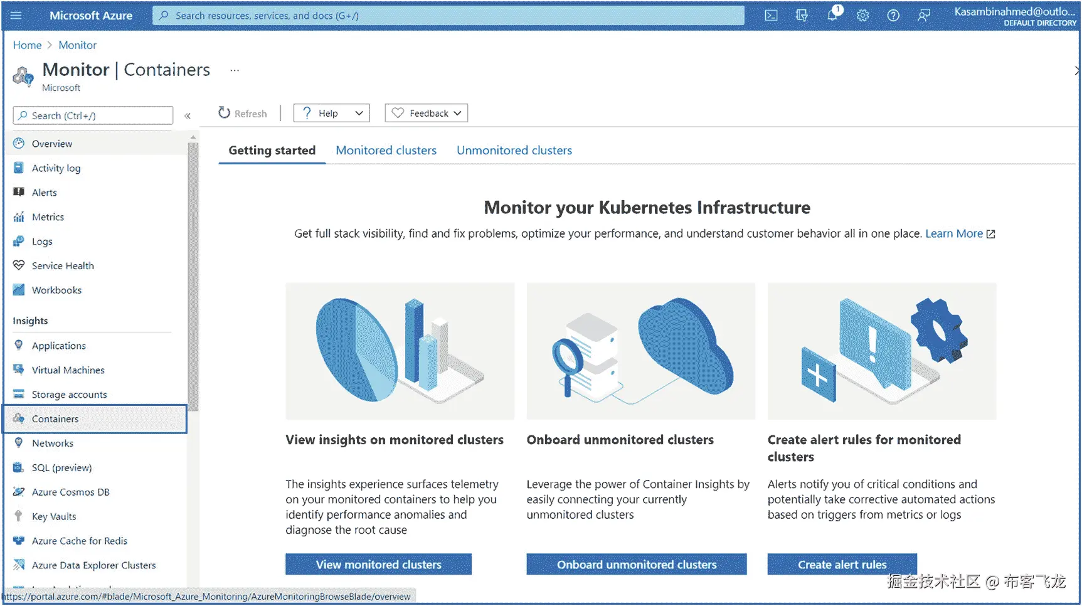Click 'View insights on monitored clusters' heading

pos(395,440)
